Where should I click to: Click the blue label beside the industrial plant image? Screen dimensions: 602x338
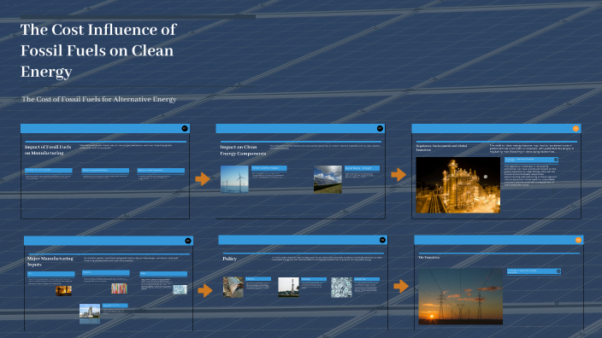click(115, 306)
